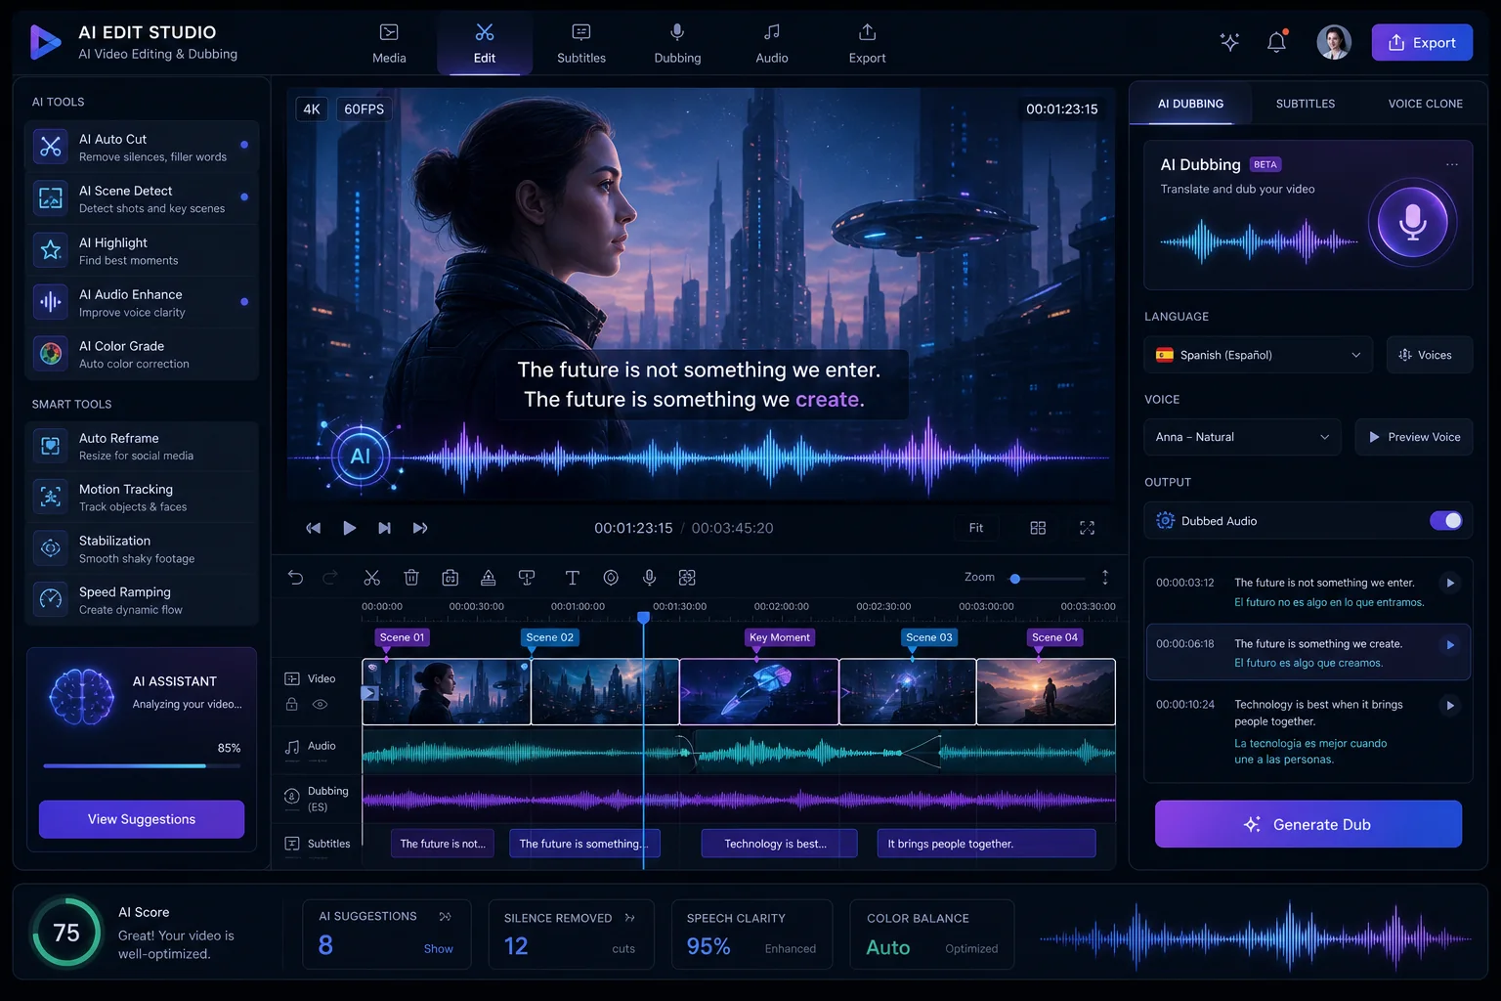Switch to the Media tab
The width and height of the screenshot is (1501, 1001).
[389, 44]
